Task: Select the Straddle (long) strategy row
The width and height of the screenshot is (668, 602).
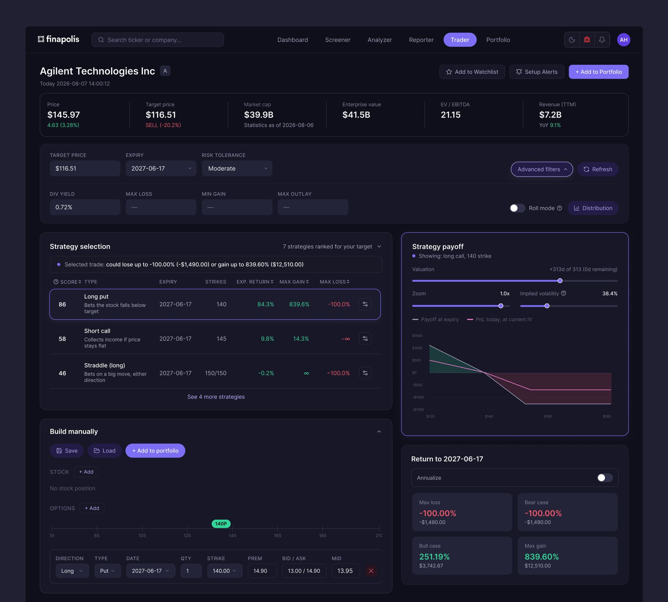Action: pos(215,373)
